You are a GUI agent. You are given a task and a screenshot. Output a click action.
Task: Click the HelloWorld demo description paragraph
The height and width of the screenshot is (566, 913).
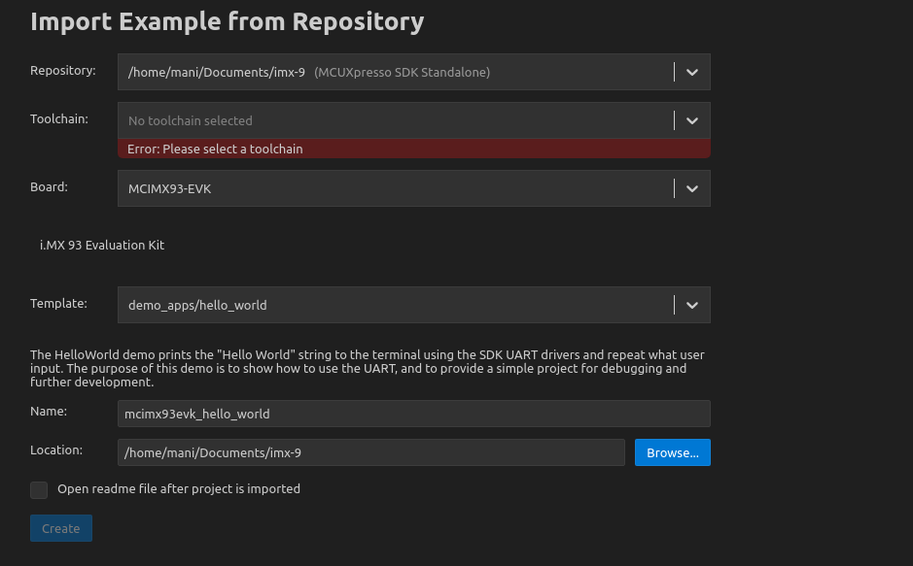(367, 369)
